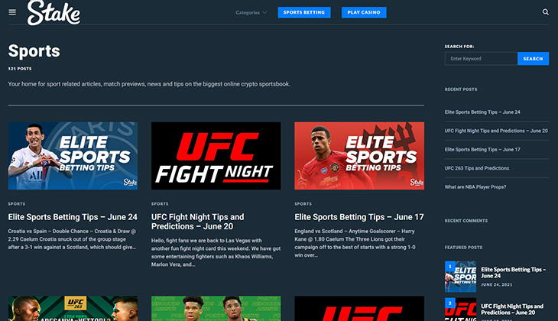
Task: Click the Stake logo
Action: 54,13
